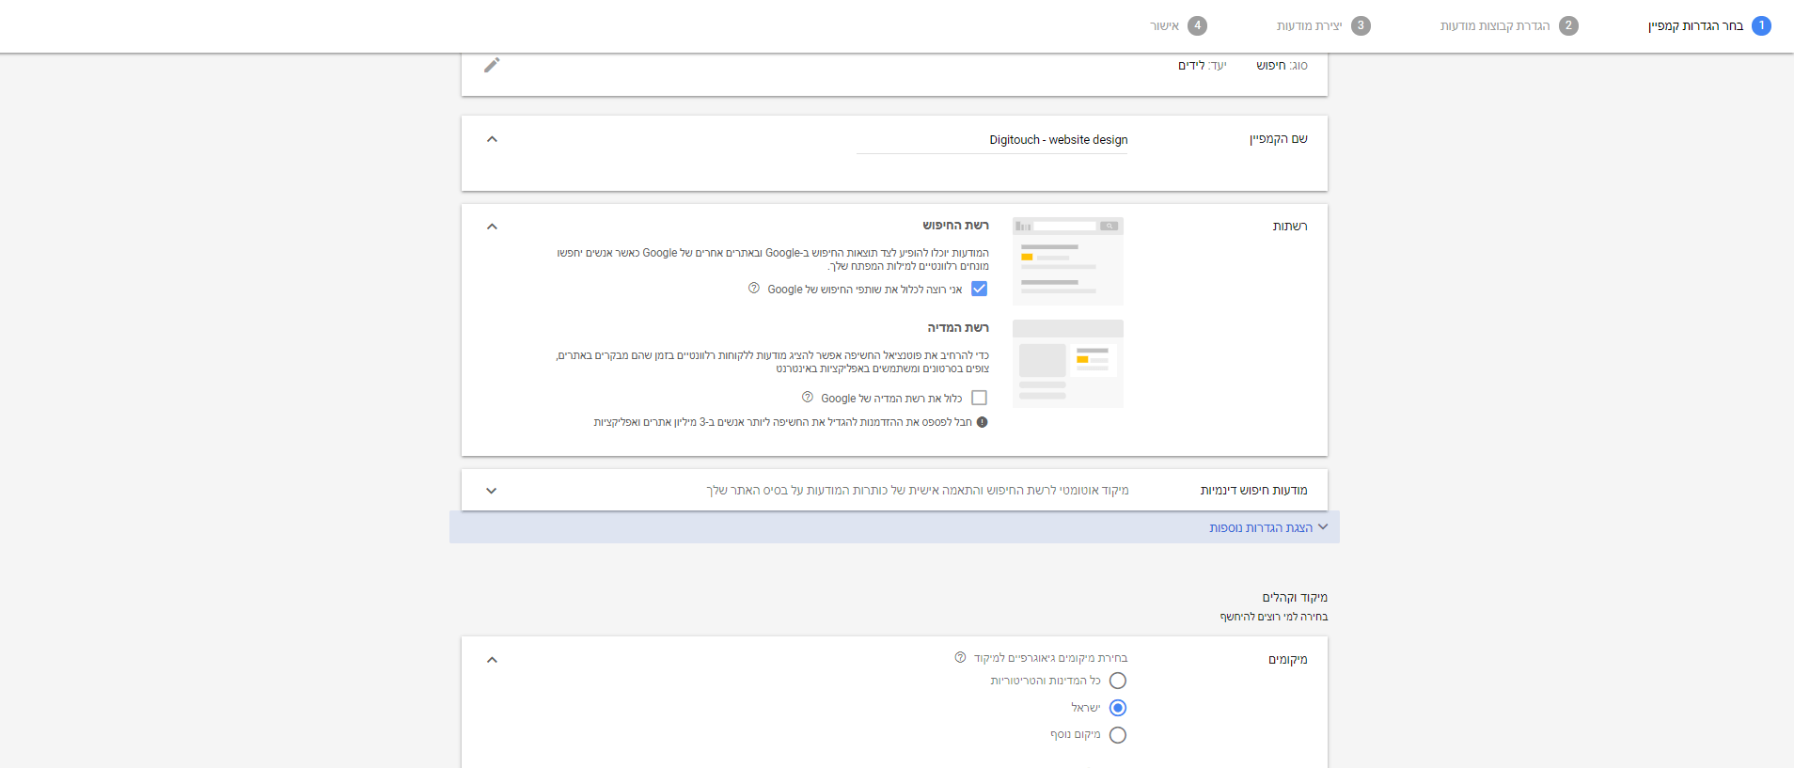Click the מיקוד וקהלים heading text
This screenshot has height=768, width=1794.
click(x=1295, y=598)
